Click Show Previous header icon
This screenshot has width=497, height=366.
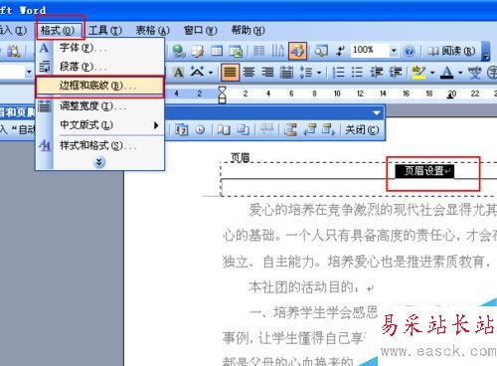[x=310, y=129]
